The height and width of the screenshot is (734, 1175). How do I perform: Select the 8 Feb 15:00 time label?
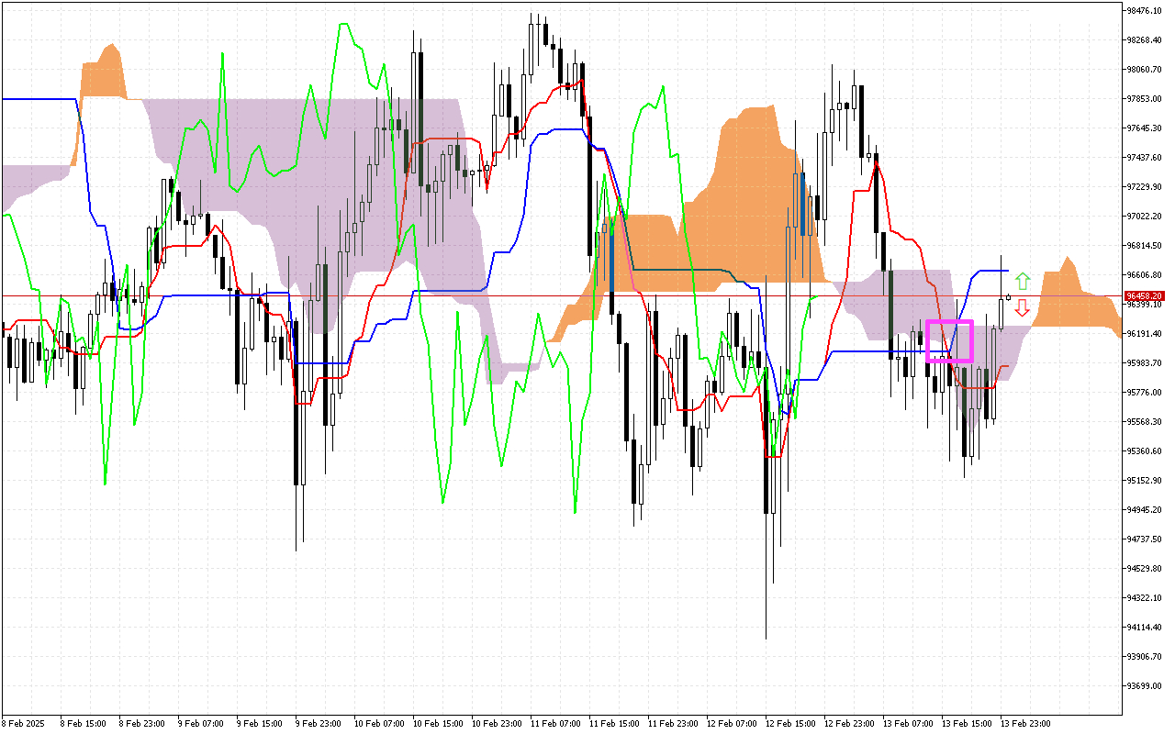coord(82,724)
